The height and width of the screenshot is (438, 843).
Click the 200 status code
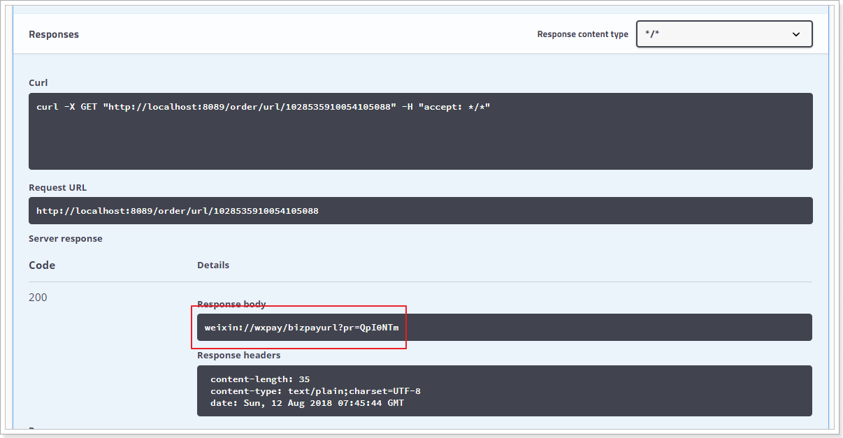(38, 298)
